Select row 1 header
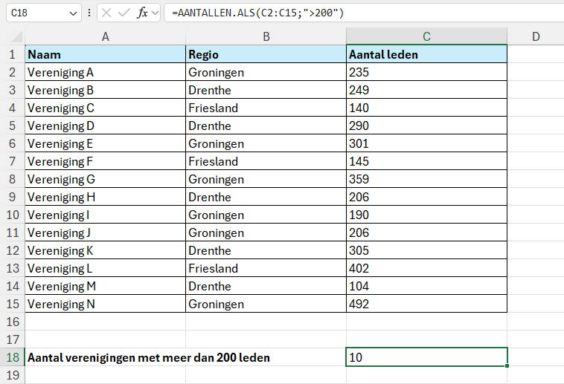The image size is (564, 384). coord(12,54)
